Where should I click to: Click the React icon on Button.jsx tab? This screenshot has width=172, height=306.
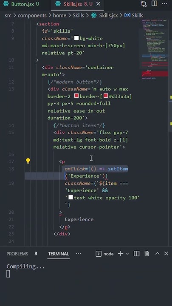coord(6,4)
